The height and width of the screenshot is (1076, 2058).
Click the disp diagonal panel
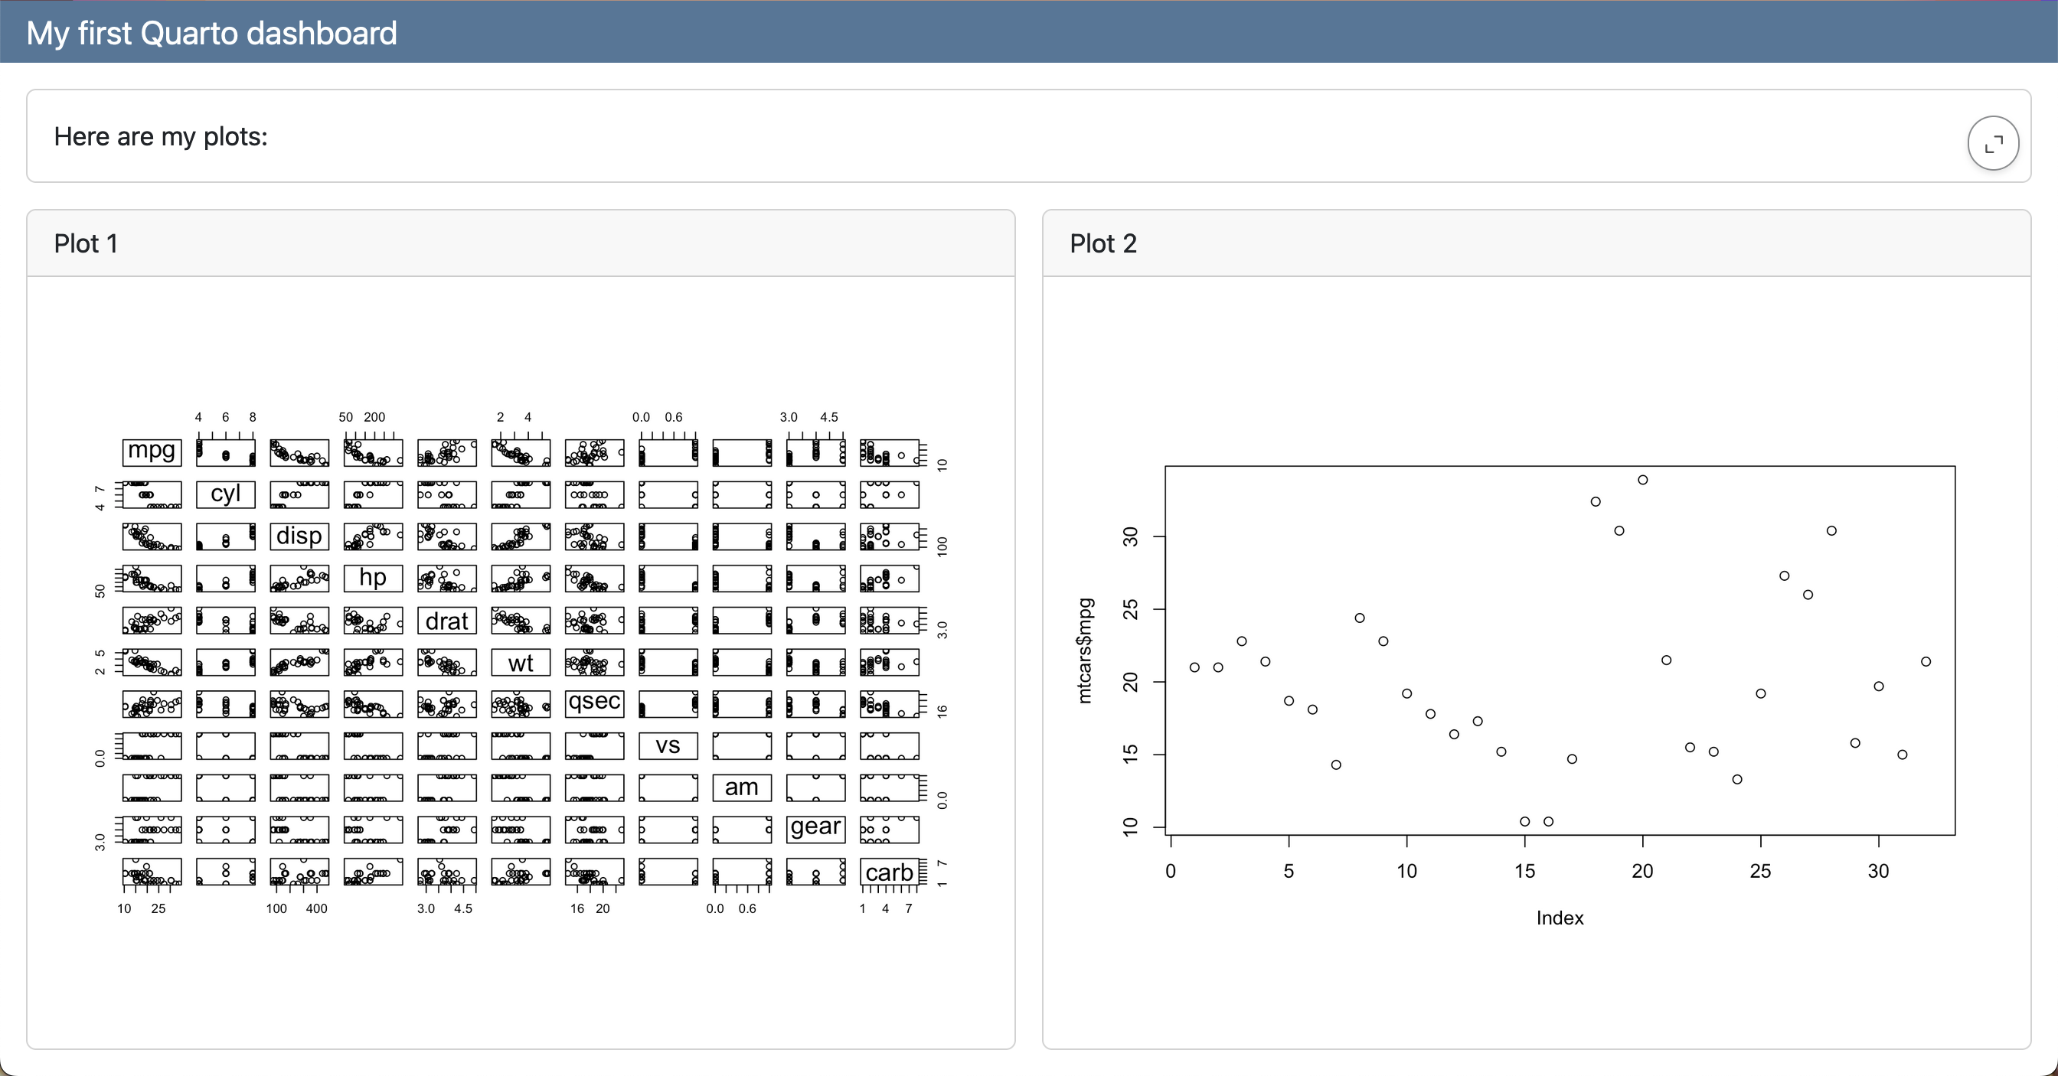point(299,536)
